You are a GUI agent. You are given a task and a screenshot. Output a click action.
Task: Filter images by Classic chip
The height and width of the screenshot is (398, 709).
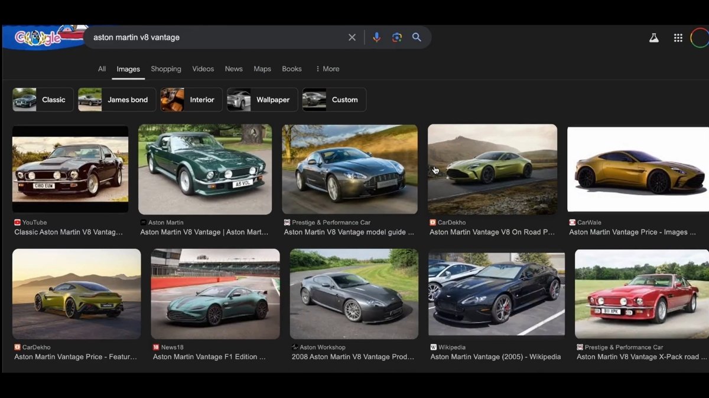coord(43,100)
